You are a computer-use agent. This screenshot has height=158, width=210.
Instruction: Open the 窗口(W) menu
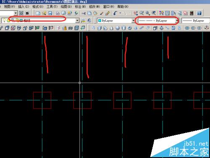109,6
